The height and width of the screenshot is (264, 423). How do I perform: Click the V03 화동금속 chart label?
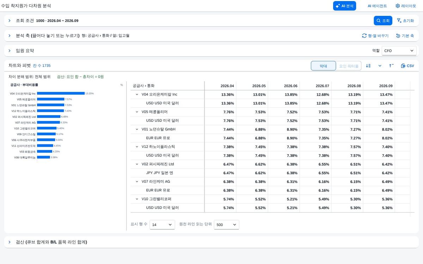(27, 151)
